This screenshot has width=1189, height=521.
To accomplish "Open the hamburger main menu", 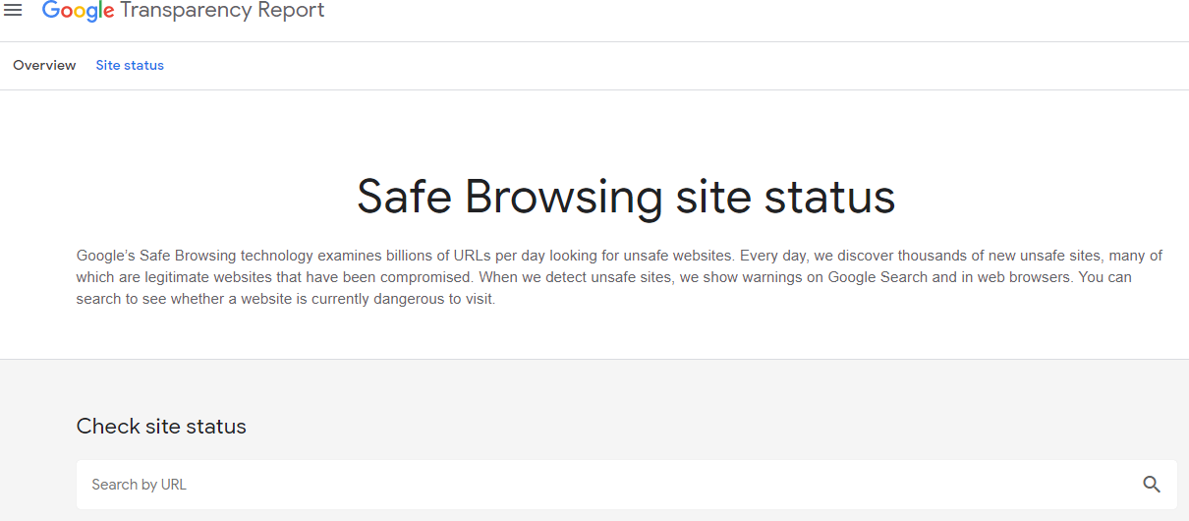I will (13, 10).
